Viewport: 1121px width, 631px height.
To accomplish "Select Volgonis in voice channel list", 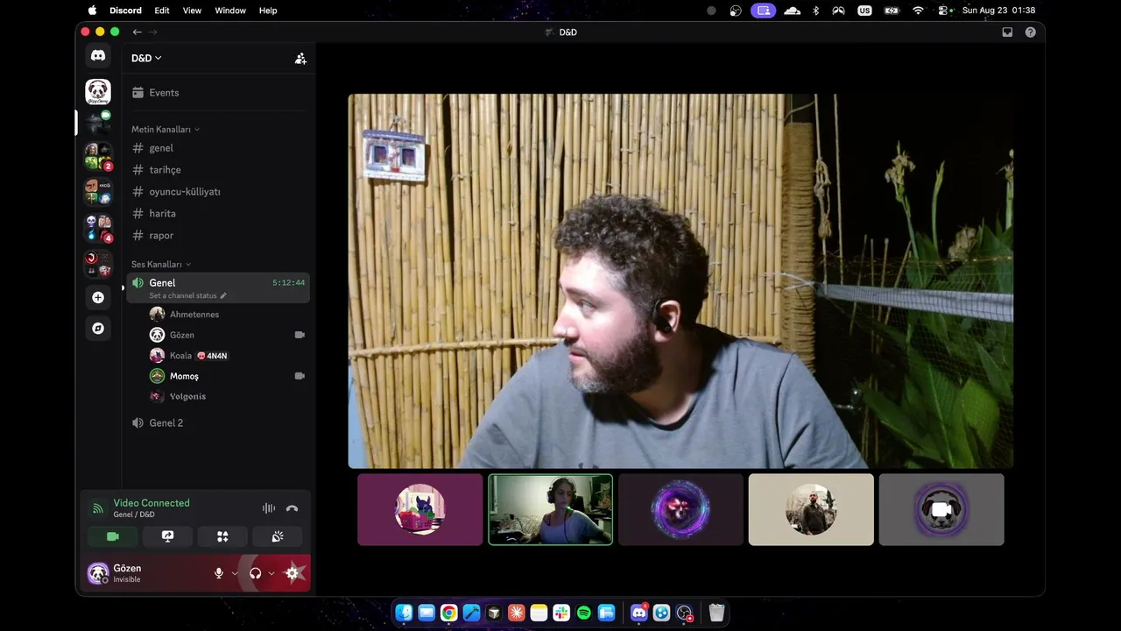I will [228, 396].
